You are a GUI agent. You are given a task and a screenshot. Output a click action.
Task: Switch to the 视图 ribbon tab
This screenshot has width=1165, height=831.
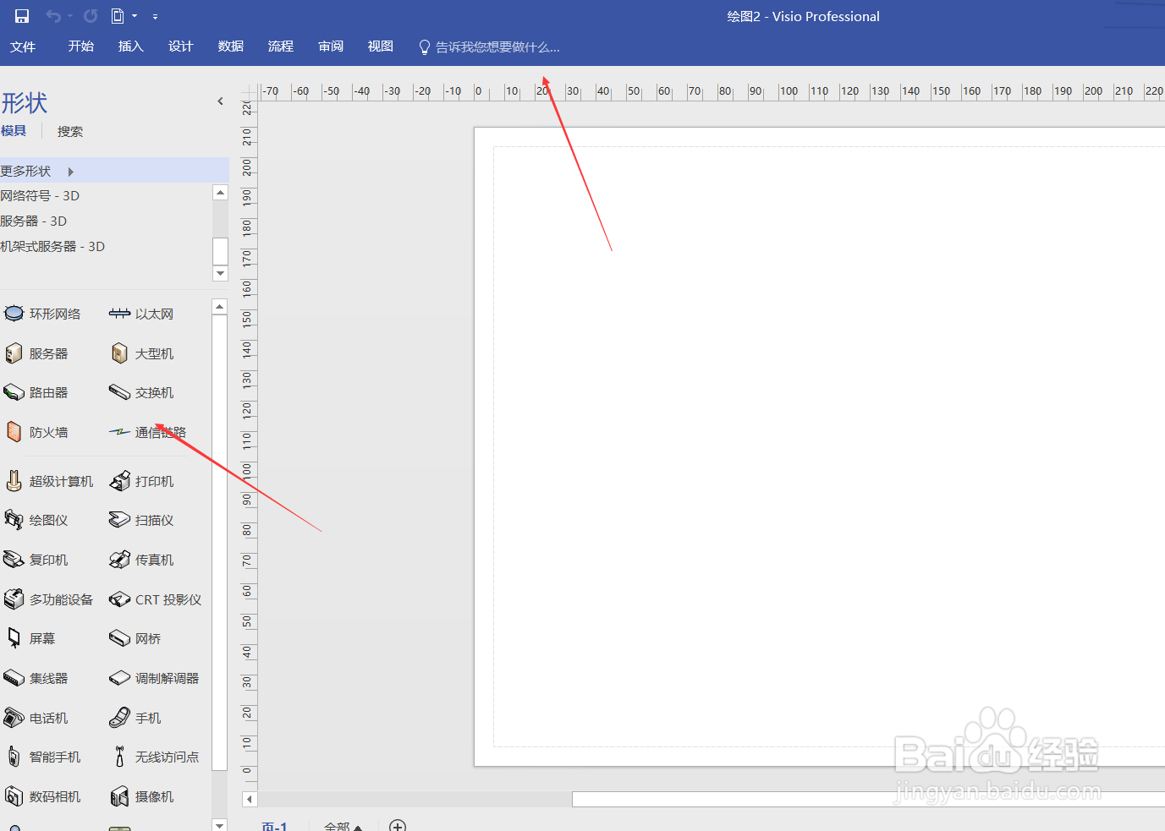381,46
